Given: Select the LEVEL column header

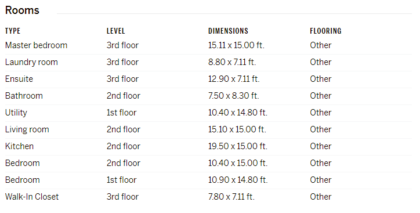Looking at the screenshot, I should [x=115, y=31].
